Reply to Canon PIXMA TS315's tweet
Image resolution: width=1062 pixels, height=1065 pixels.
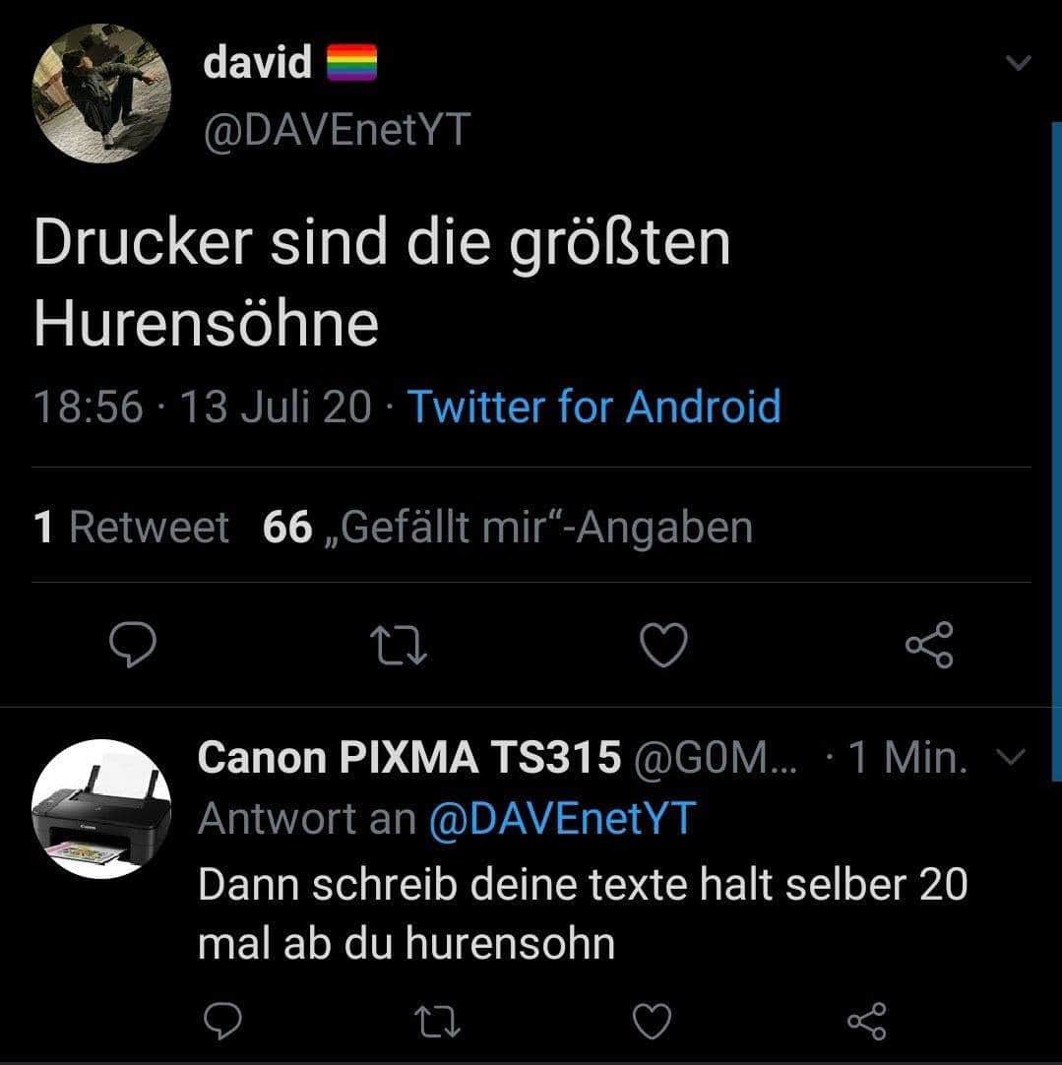pos(222,1021)
